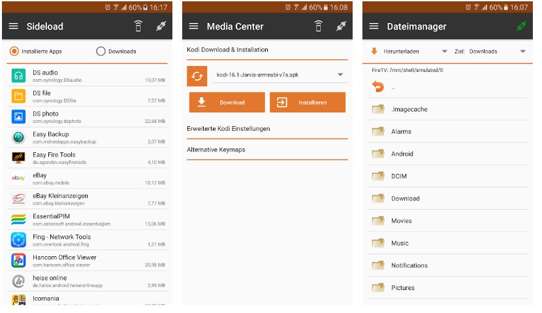Tap the DS audio headphone icon
The height and width of the screenshot is (313, 542).
tap(18, 76)
